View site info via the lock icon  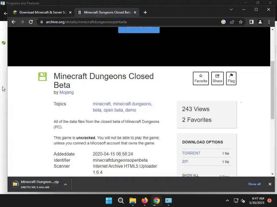[x=42, y=22]
